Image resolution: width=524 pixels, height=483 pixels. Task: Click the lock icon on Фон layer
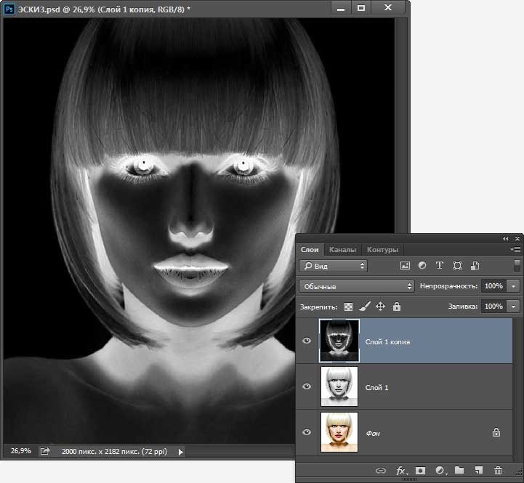pyautogui.click(x=496, y=432)
